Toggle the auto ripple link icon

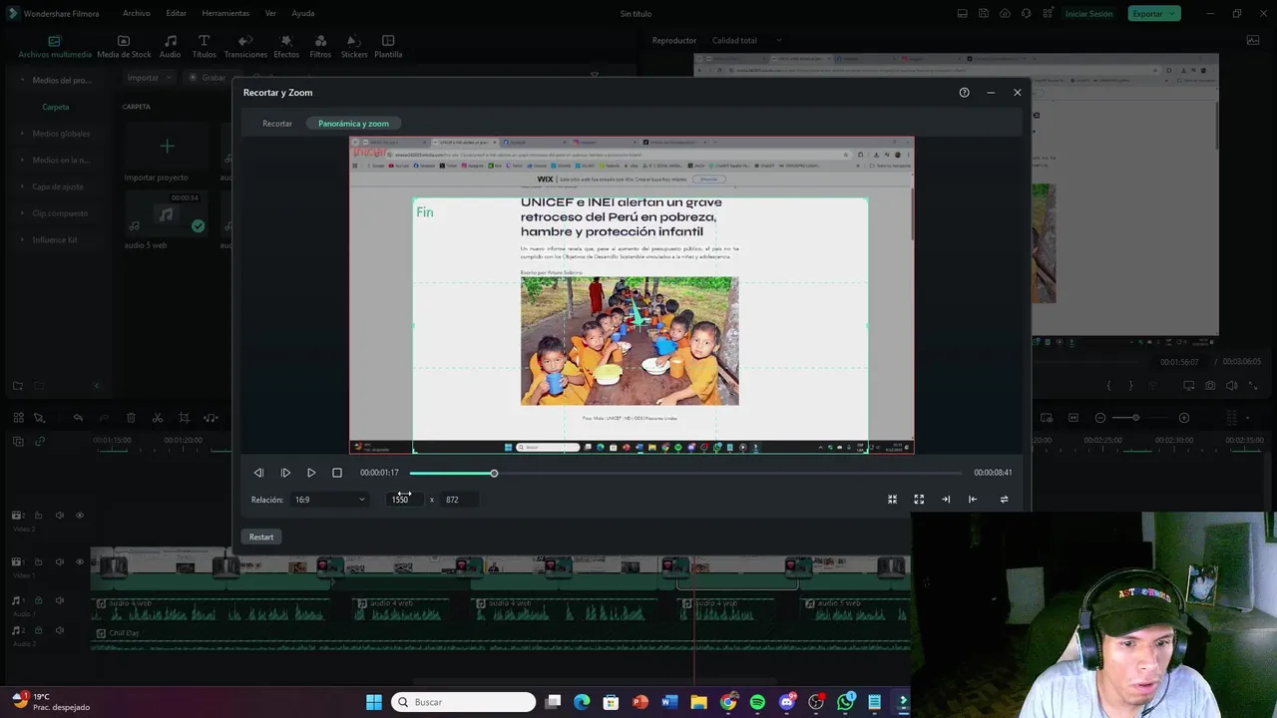point(40,441)
